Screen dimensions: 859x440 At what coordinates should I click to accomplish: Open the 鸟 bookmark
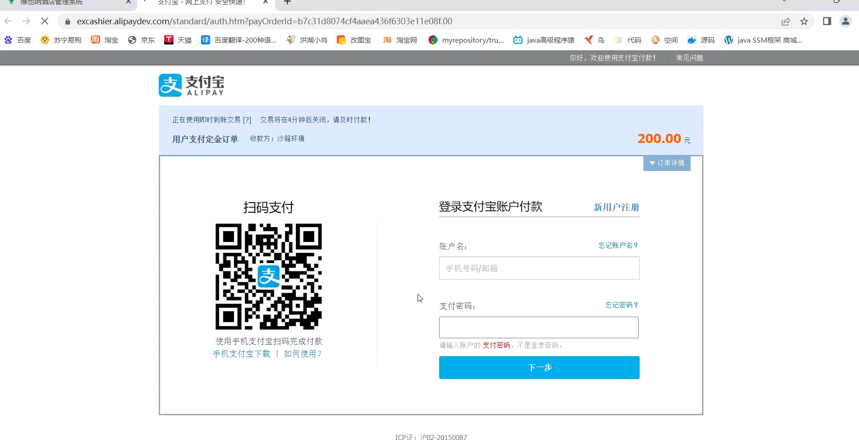click(x=594, y=40)
